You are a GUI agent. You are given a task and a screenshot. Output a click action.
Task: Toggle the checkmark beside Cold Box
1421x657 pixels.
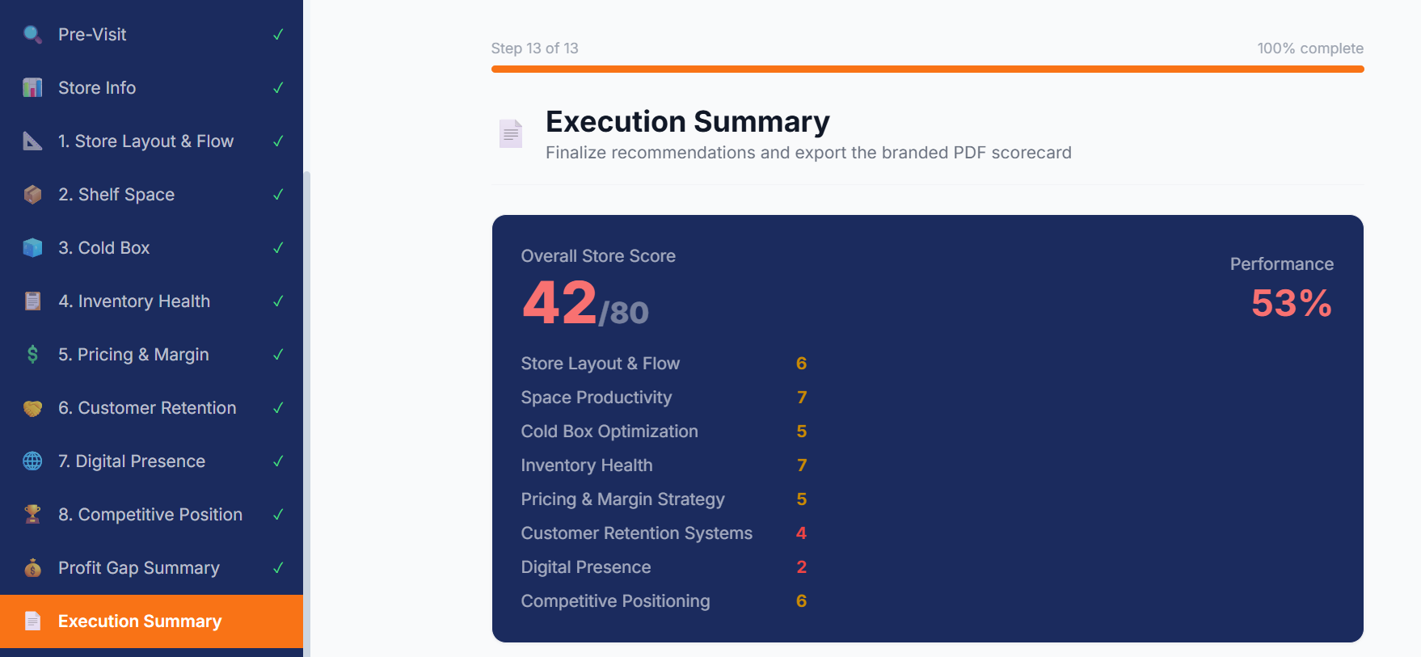click(278, 247)
